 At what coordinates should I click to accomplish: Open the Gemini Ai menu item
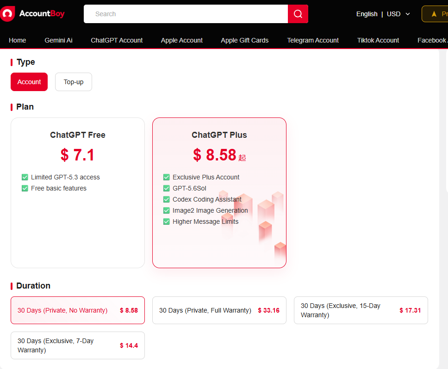58,40
